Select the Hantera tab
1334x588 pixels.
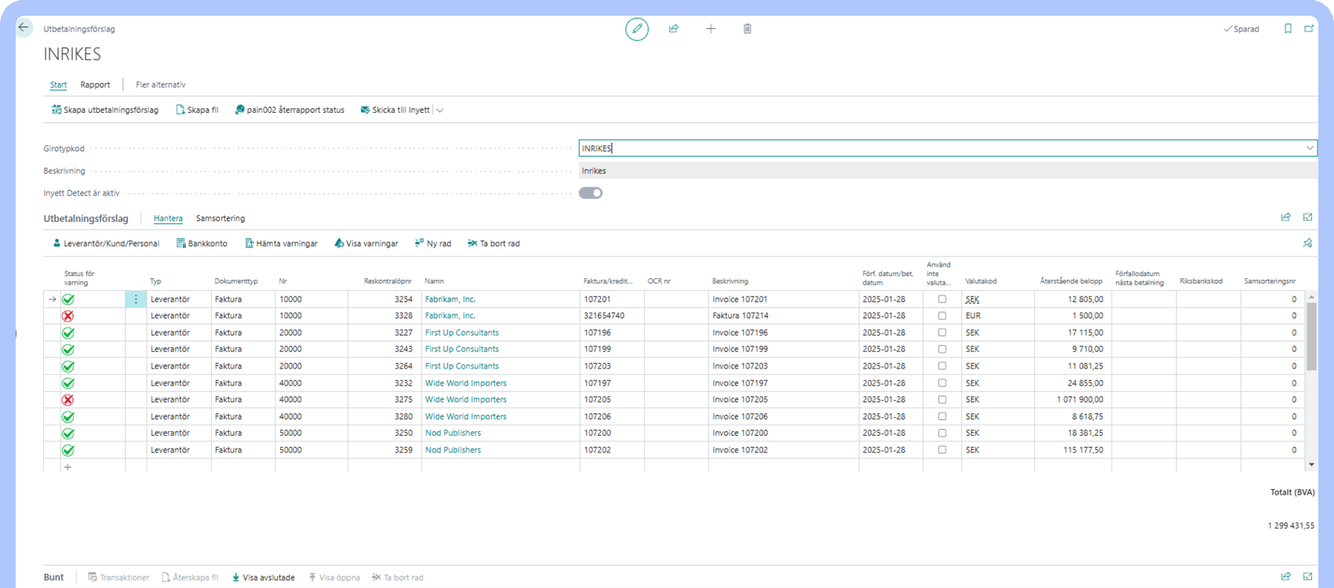168,219
